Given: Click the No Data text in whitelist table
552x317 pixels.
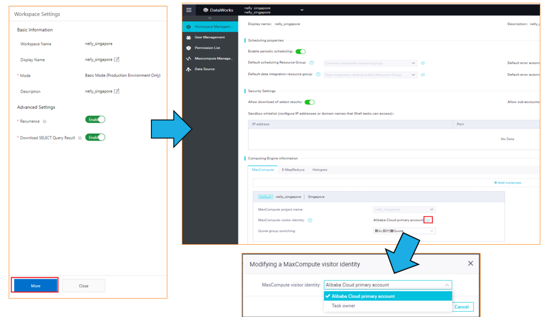Looking at the screenshot, I should coord(507,139).
